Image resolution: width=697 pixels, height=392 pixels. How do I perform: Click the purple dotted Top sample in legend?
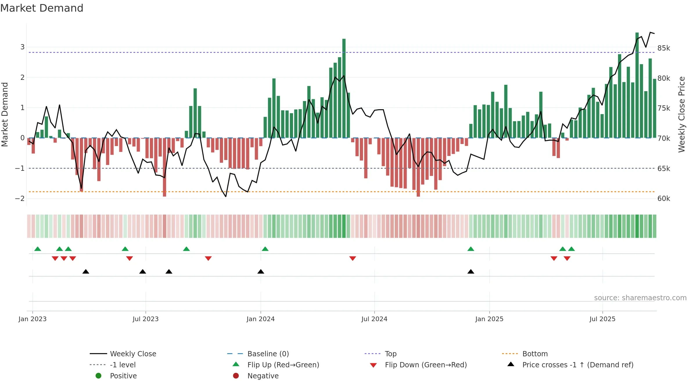[373, 354]
